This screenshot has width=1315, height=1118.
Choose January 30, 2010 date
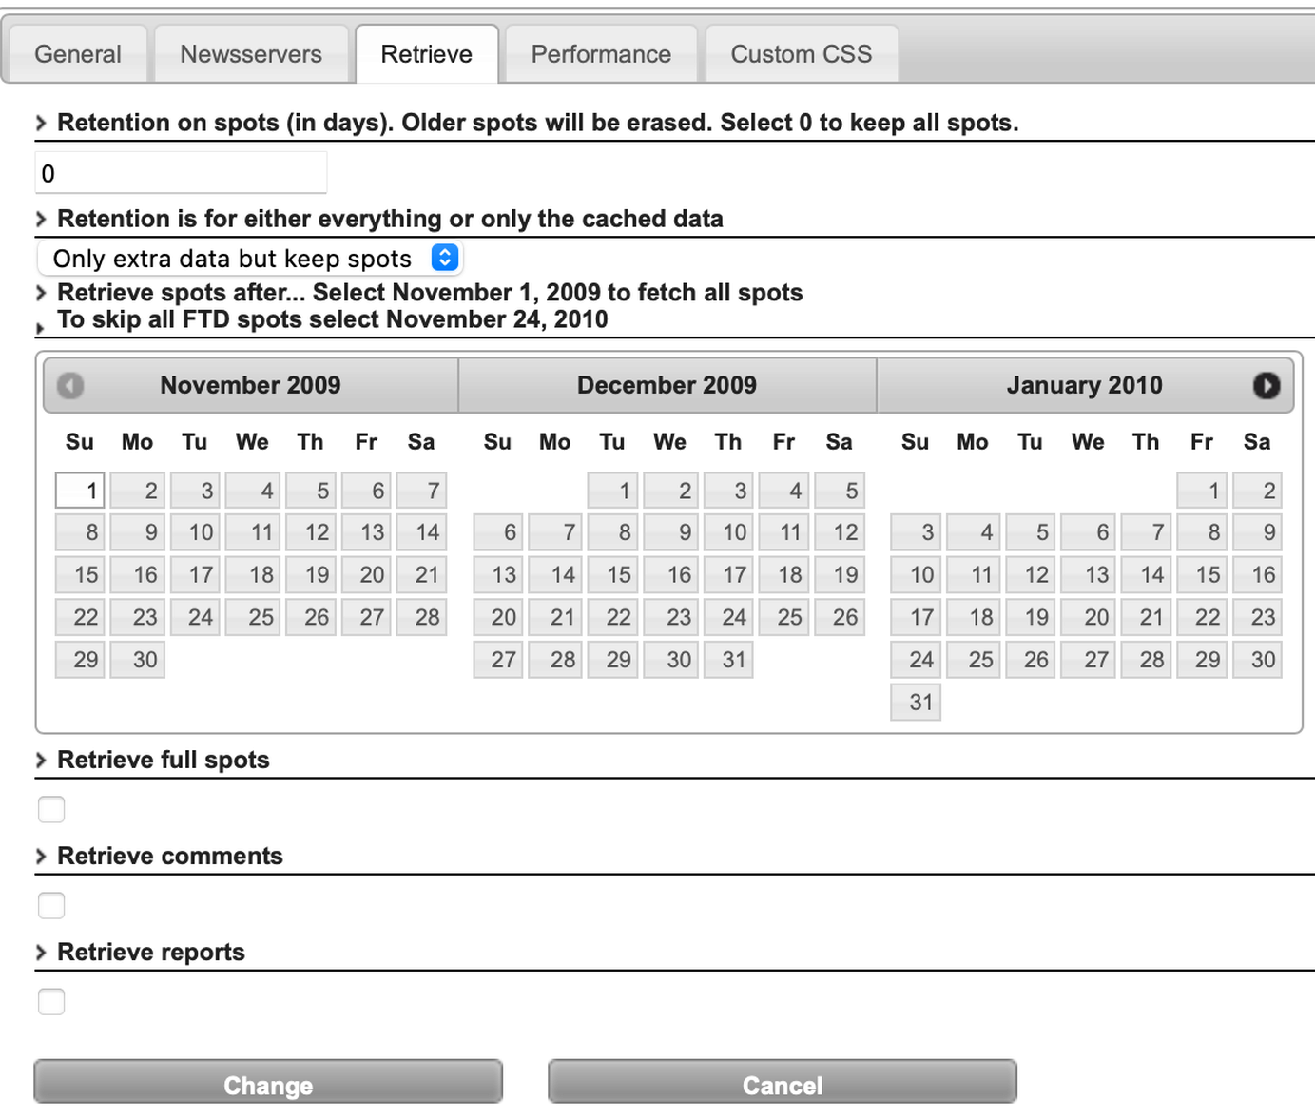click(x=1257, y=660)
